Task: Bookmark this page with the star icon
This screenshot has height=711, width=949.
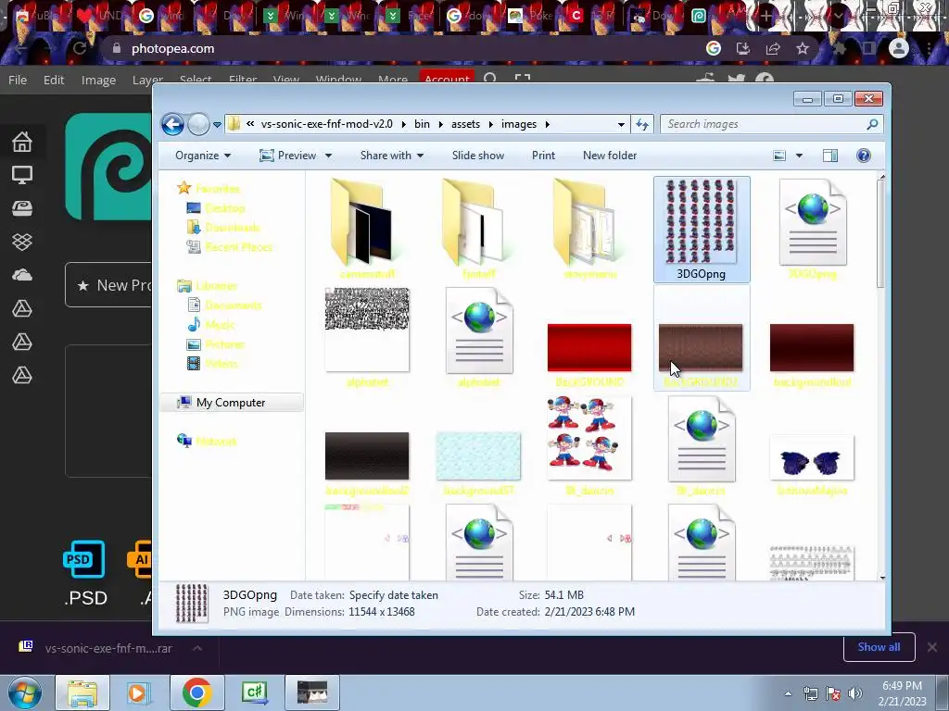Action: click(803, 48)
